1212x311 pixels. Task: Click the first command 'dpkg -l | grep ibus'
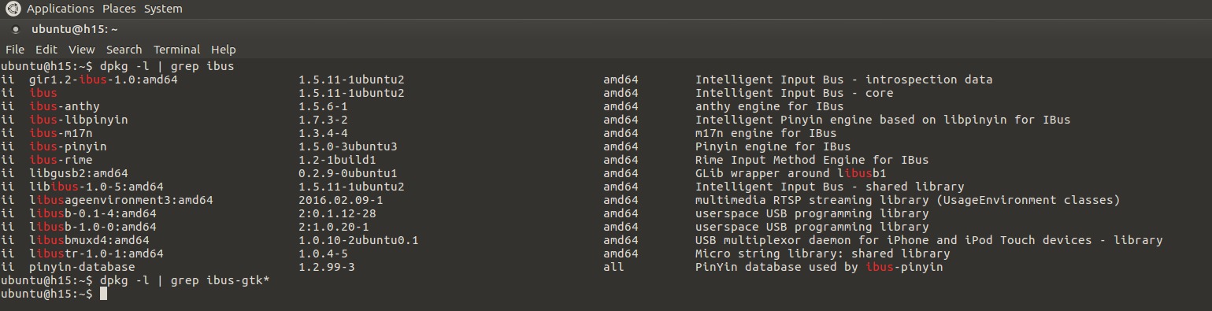167,66
